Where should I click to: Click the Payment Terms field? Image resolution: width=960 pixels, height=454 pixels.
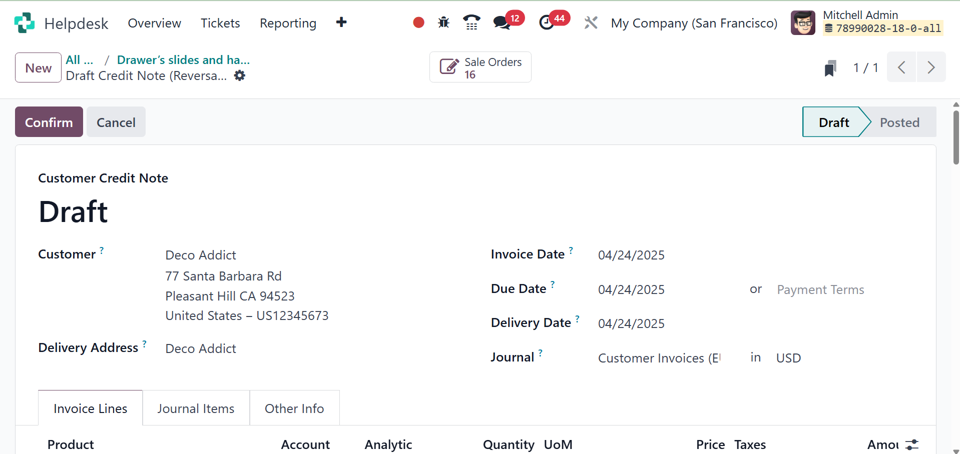(820, 290)
